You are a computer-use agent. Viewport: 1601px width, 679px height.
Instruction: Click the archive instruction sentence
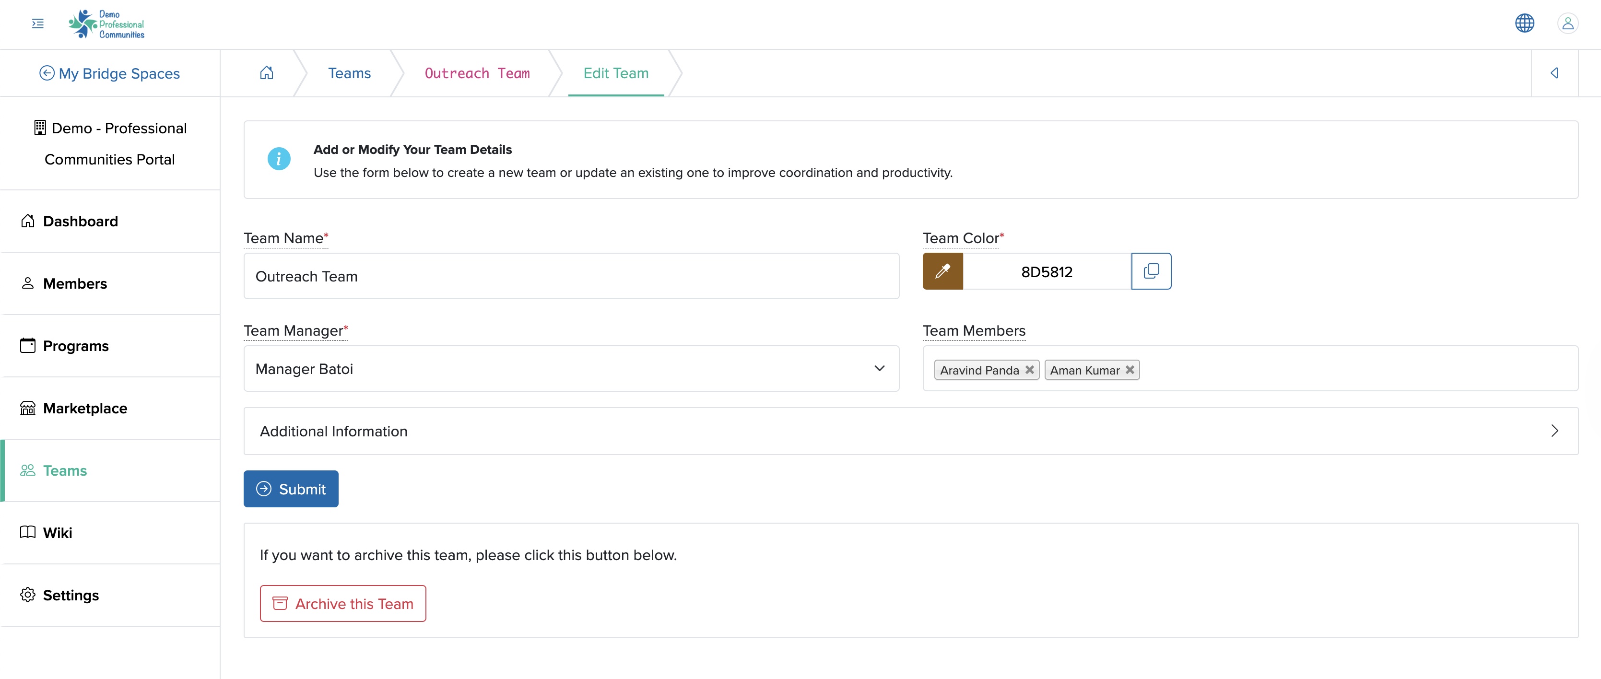click(x=468, y=555)
